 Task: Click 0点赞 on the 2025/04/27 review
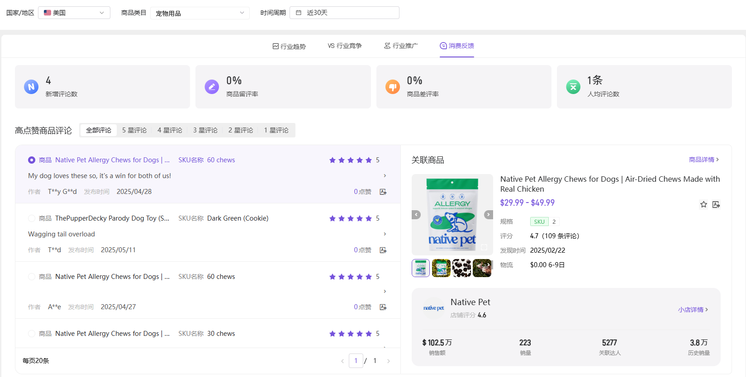pyautogui.click(x=362, y=307)
